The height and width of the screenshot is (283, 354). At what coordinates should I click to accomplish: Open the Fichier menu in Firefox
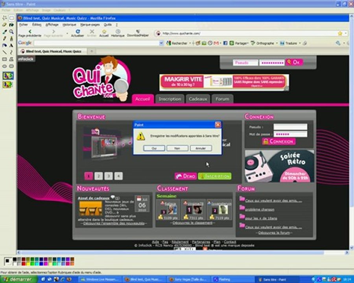24,25
